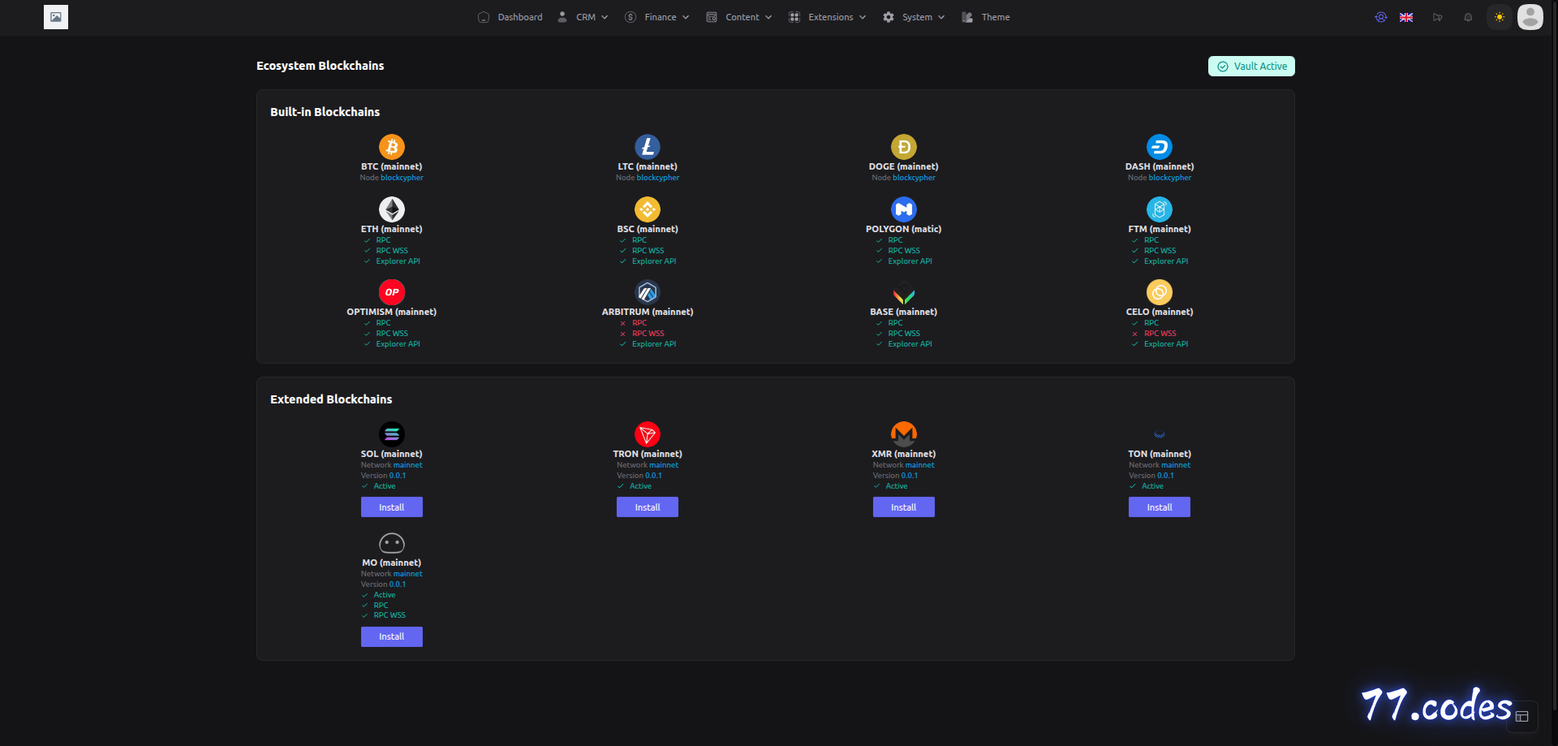Click Network mainnet under TRON
The width and height of the screenshot is (1558, 746).
click(648, 465)
